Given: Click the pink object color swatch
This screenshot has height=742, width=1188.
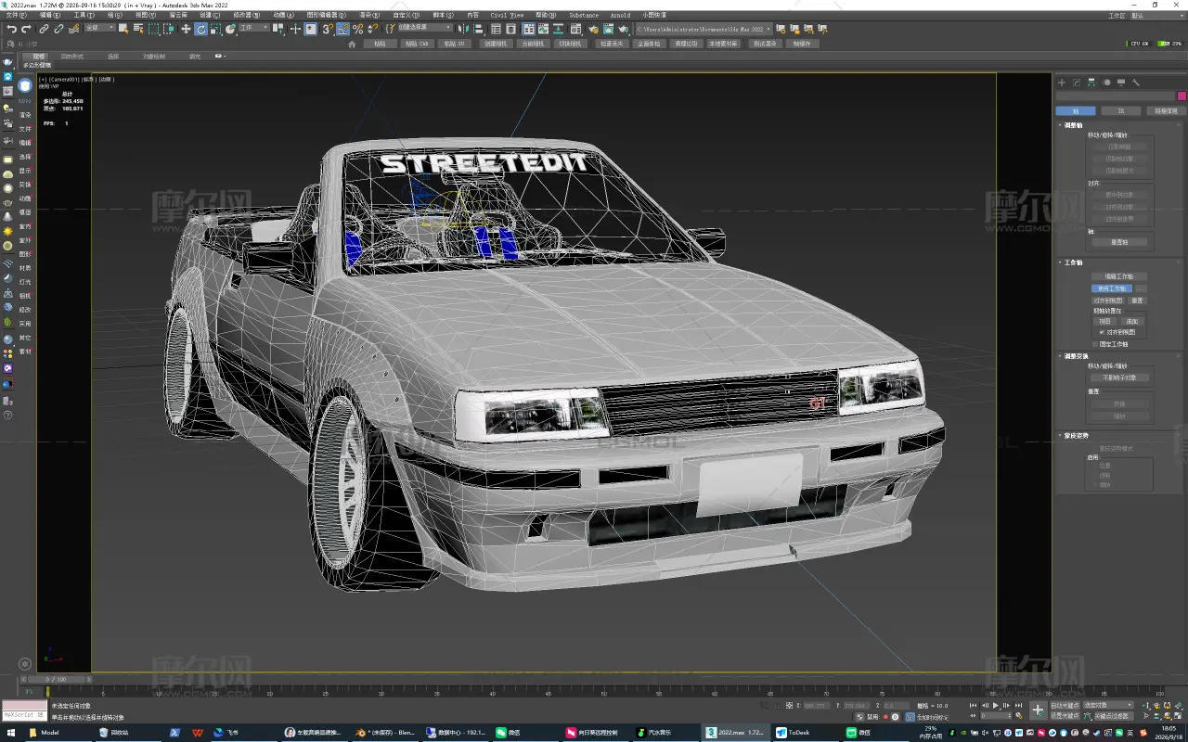Looking at the screenshot, I should pos(1182,96).
